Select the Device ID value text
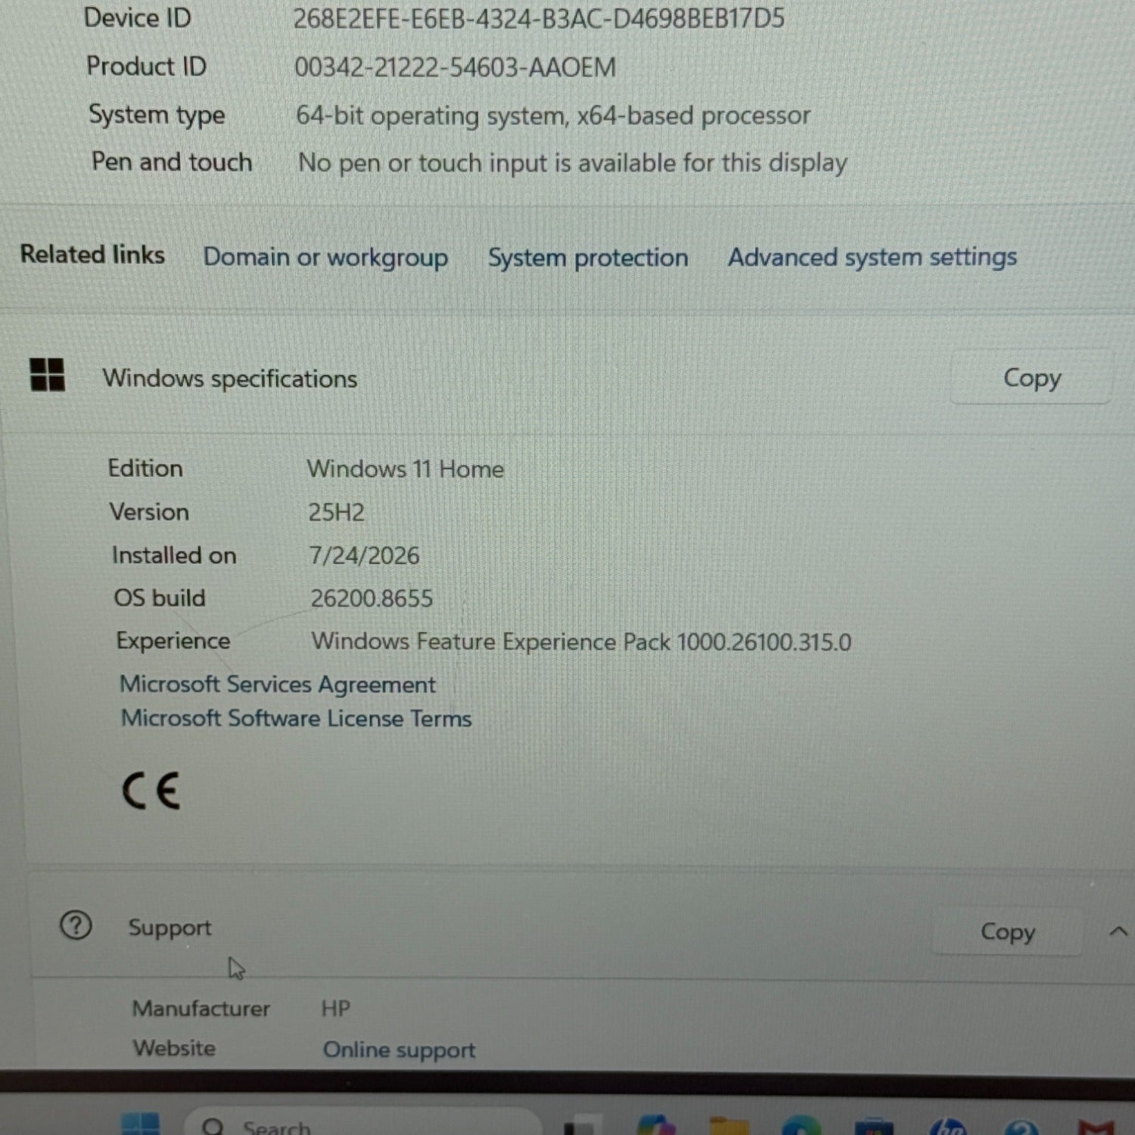Viewport: 1135px width, 1135px height. [539, 18]
